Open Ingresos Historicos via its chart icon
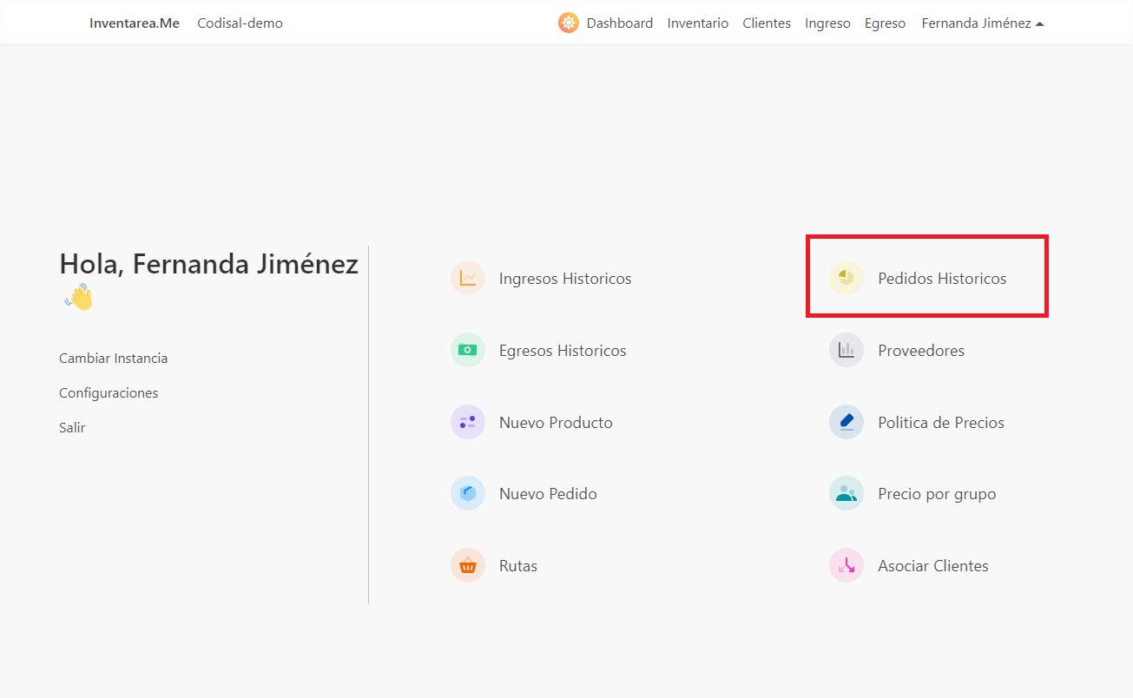 468,277
